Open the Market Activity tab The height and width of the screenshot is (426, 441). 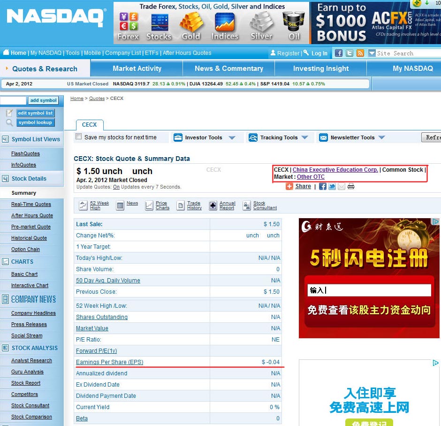(137, 68)
